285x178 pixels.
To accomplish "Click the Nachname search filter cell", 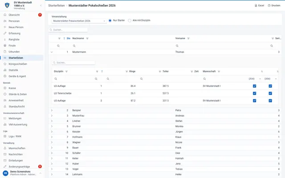I will 123,46.
